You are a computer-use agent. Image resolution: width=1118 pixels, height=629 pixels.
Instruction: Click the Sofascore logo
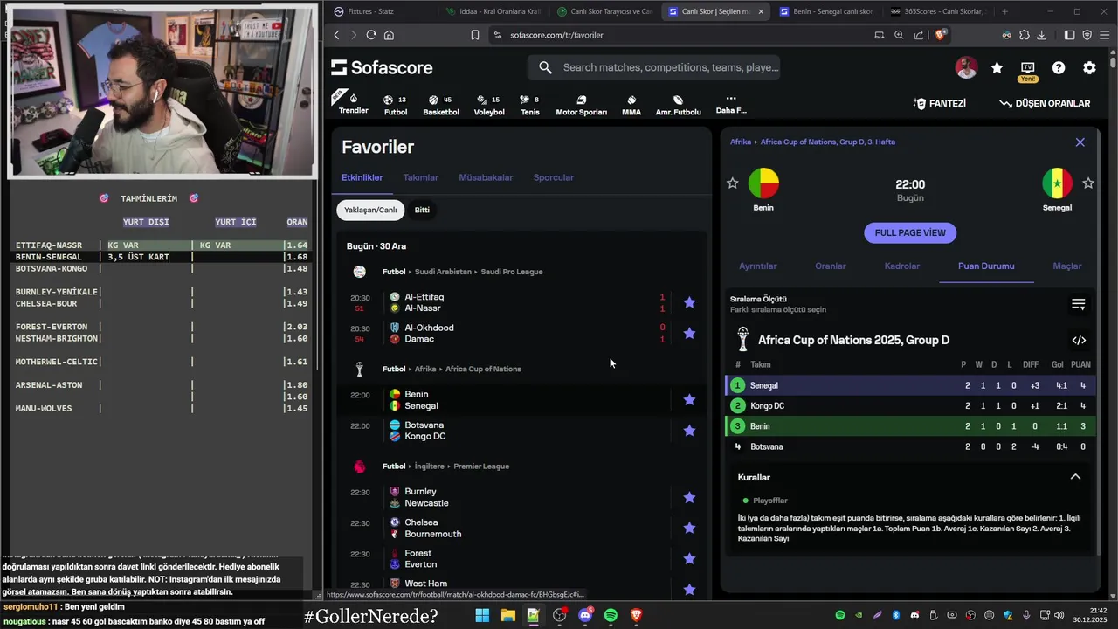tap(382, 67)
